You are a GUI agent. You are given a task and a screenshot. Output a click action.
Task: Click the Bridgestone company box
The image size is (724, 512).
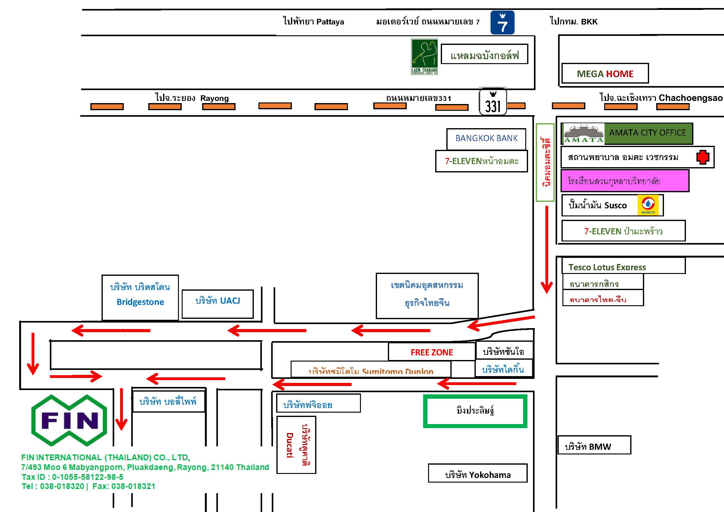click(140, 297)
